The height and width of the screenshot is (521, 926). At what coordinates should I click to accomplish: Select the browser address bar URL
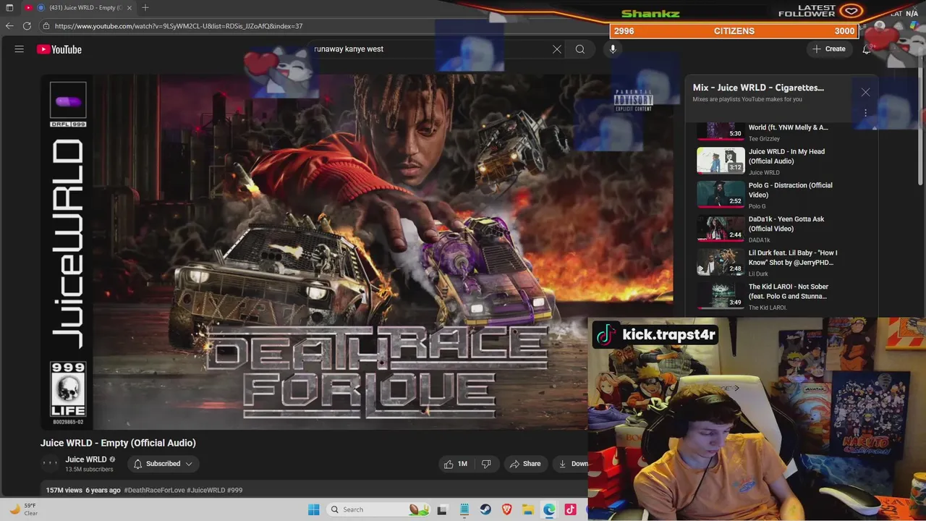(179, 26)
